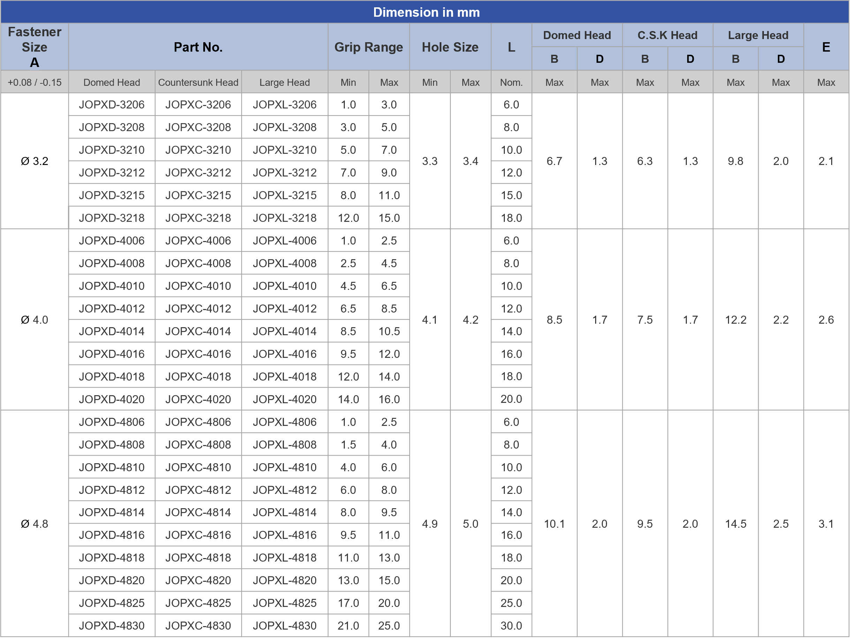Click part number JOPXD-4006
The image size is (850, 639).
coord(112,241)
